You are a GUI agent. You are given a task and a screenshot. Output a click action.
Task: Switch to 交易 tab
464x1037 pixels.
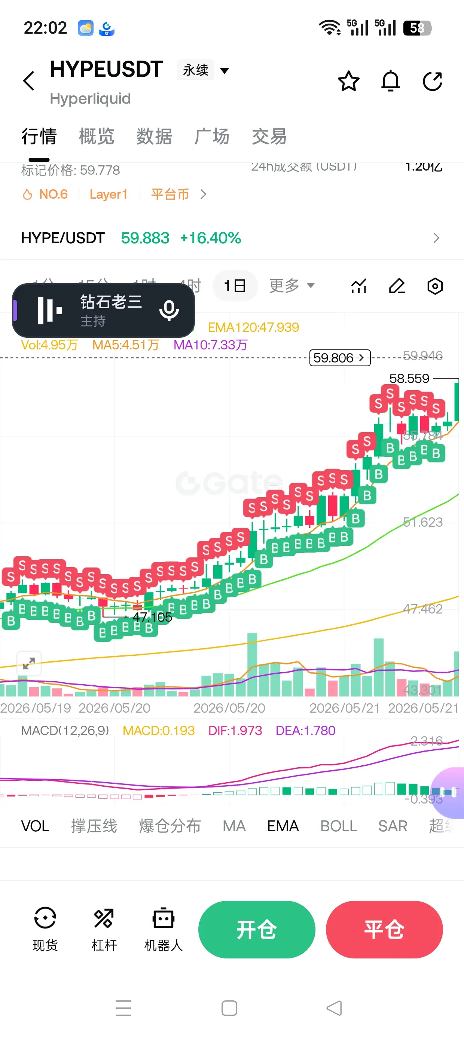click(x=269, y=136)
